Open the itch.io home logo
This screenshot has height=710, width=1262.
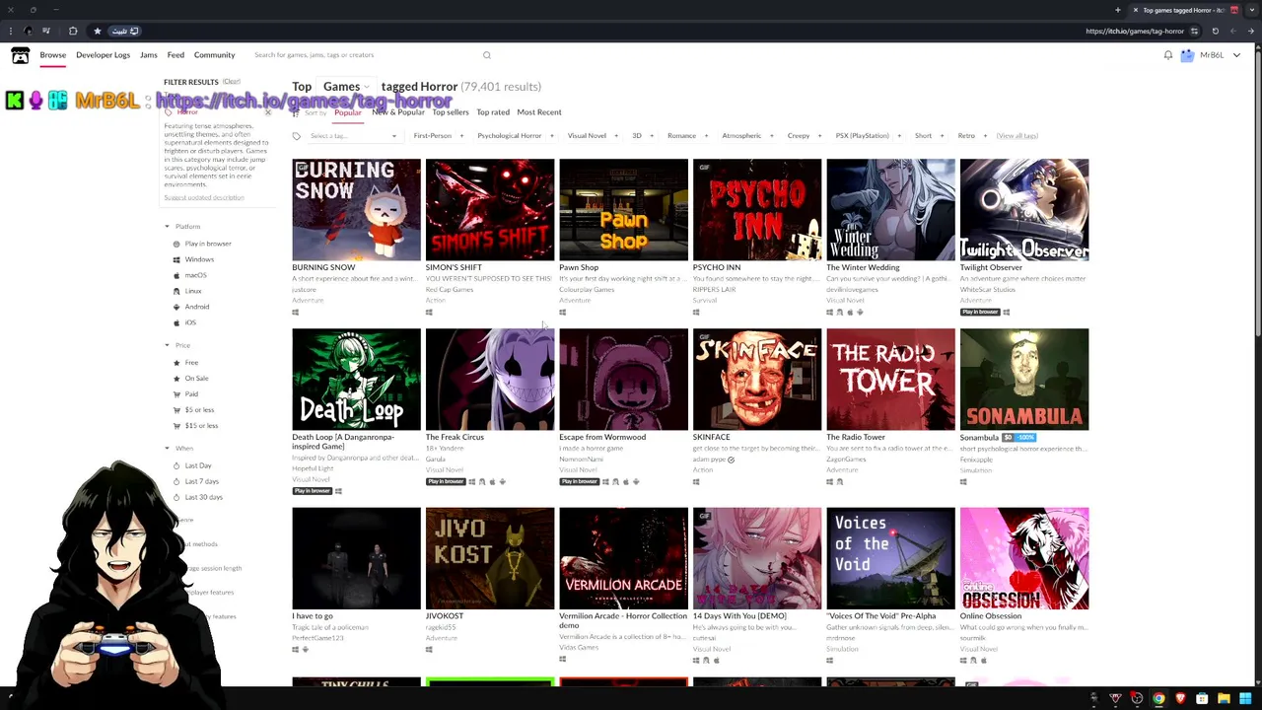(20, 56)
